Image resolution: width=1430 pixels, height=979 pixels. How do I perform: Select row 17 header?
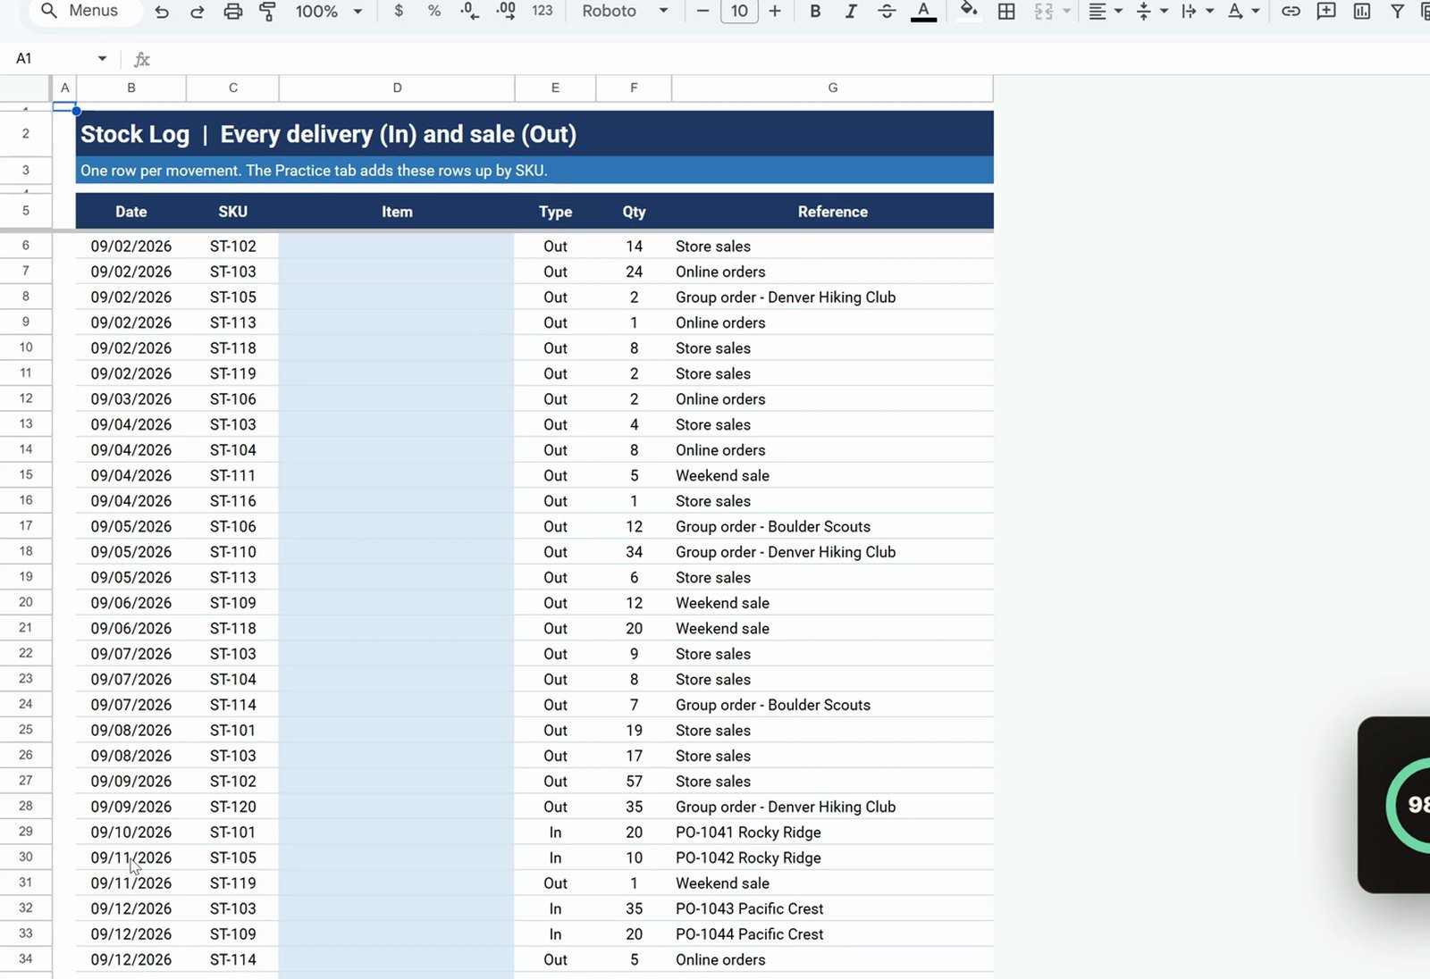click(x=26, y=526)
